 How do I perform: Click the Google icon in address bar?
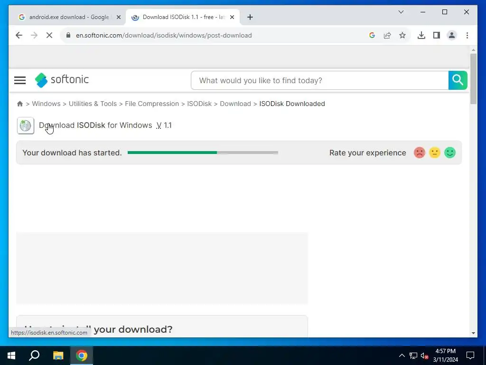click(372, 35)
